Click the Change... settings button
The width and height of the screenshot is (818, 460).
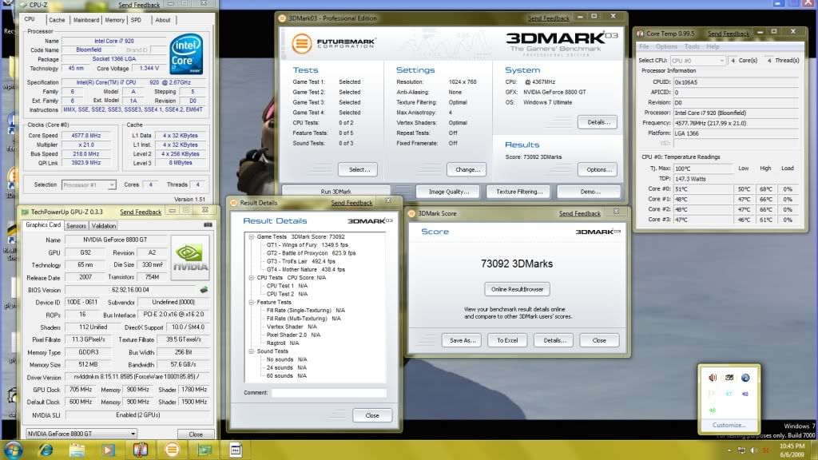click(467, 169)
